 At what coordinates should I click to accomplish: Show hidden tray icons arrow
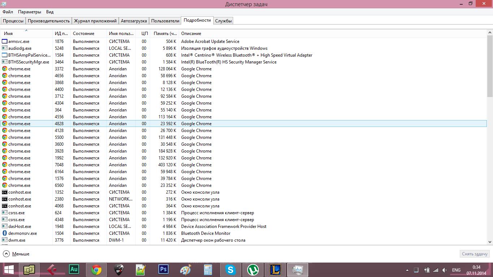tap(407, 270)
